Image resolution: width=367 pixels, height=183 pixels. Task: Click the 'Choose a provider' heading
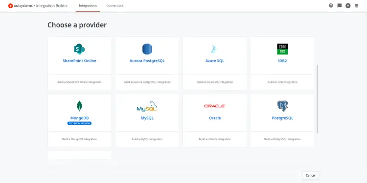(77, 25)
